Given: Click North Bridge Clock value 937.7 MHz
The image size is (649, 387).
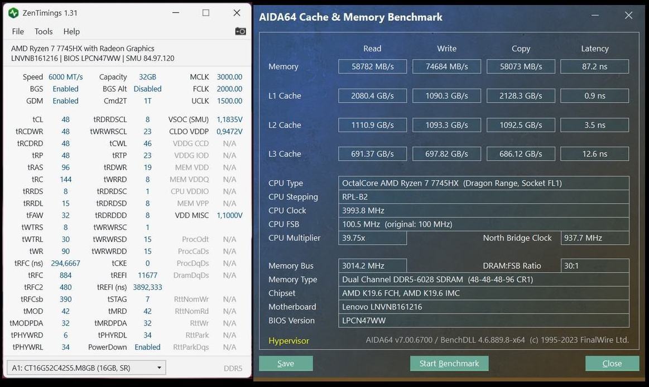Looking at the screenshot, I should (x=595, y=238).
